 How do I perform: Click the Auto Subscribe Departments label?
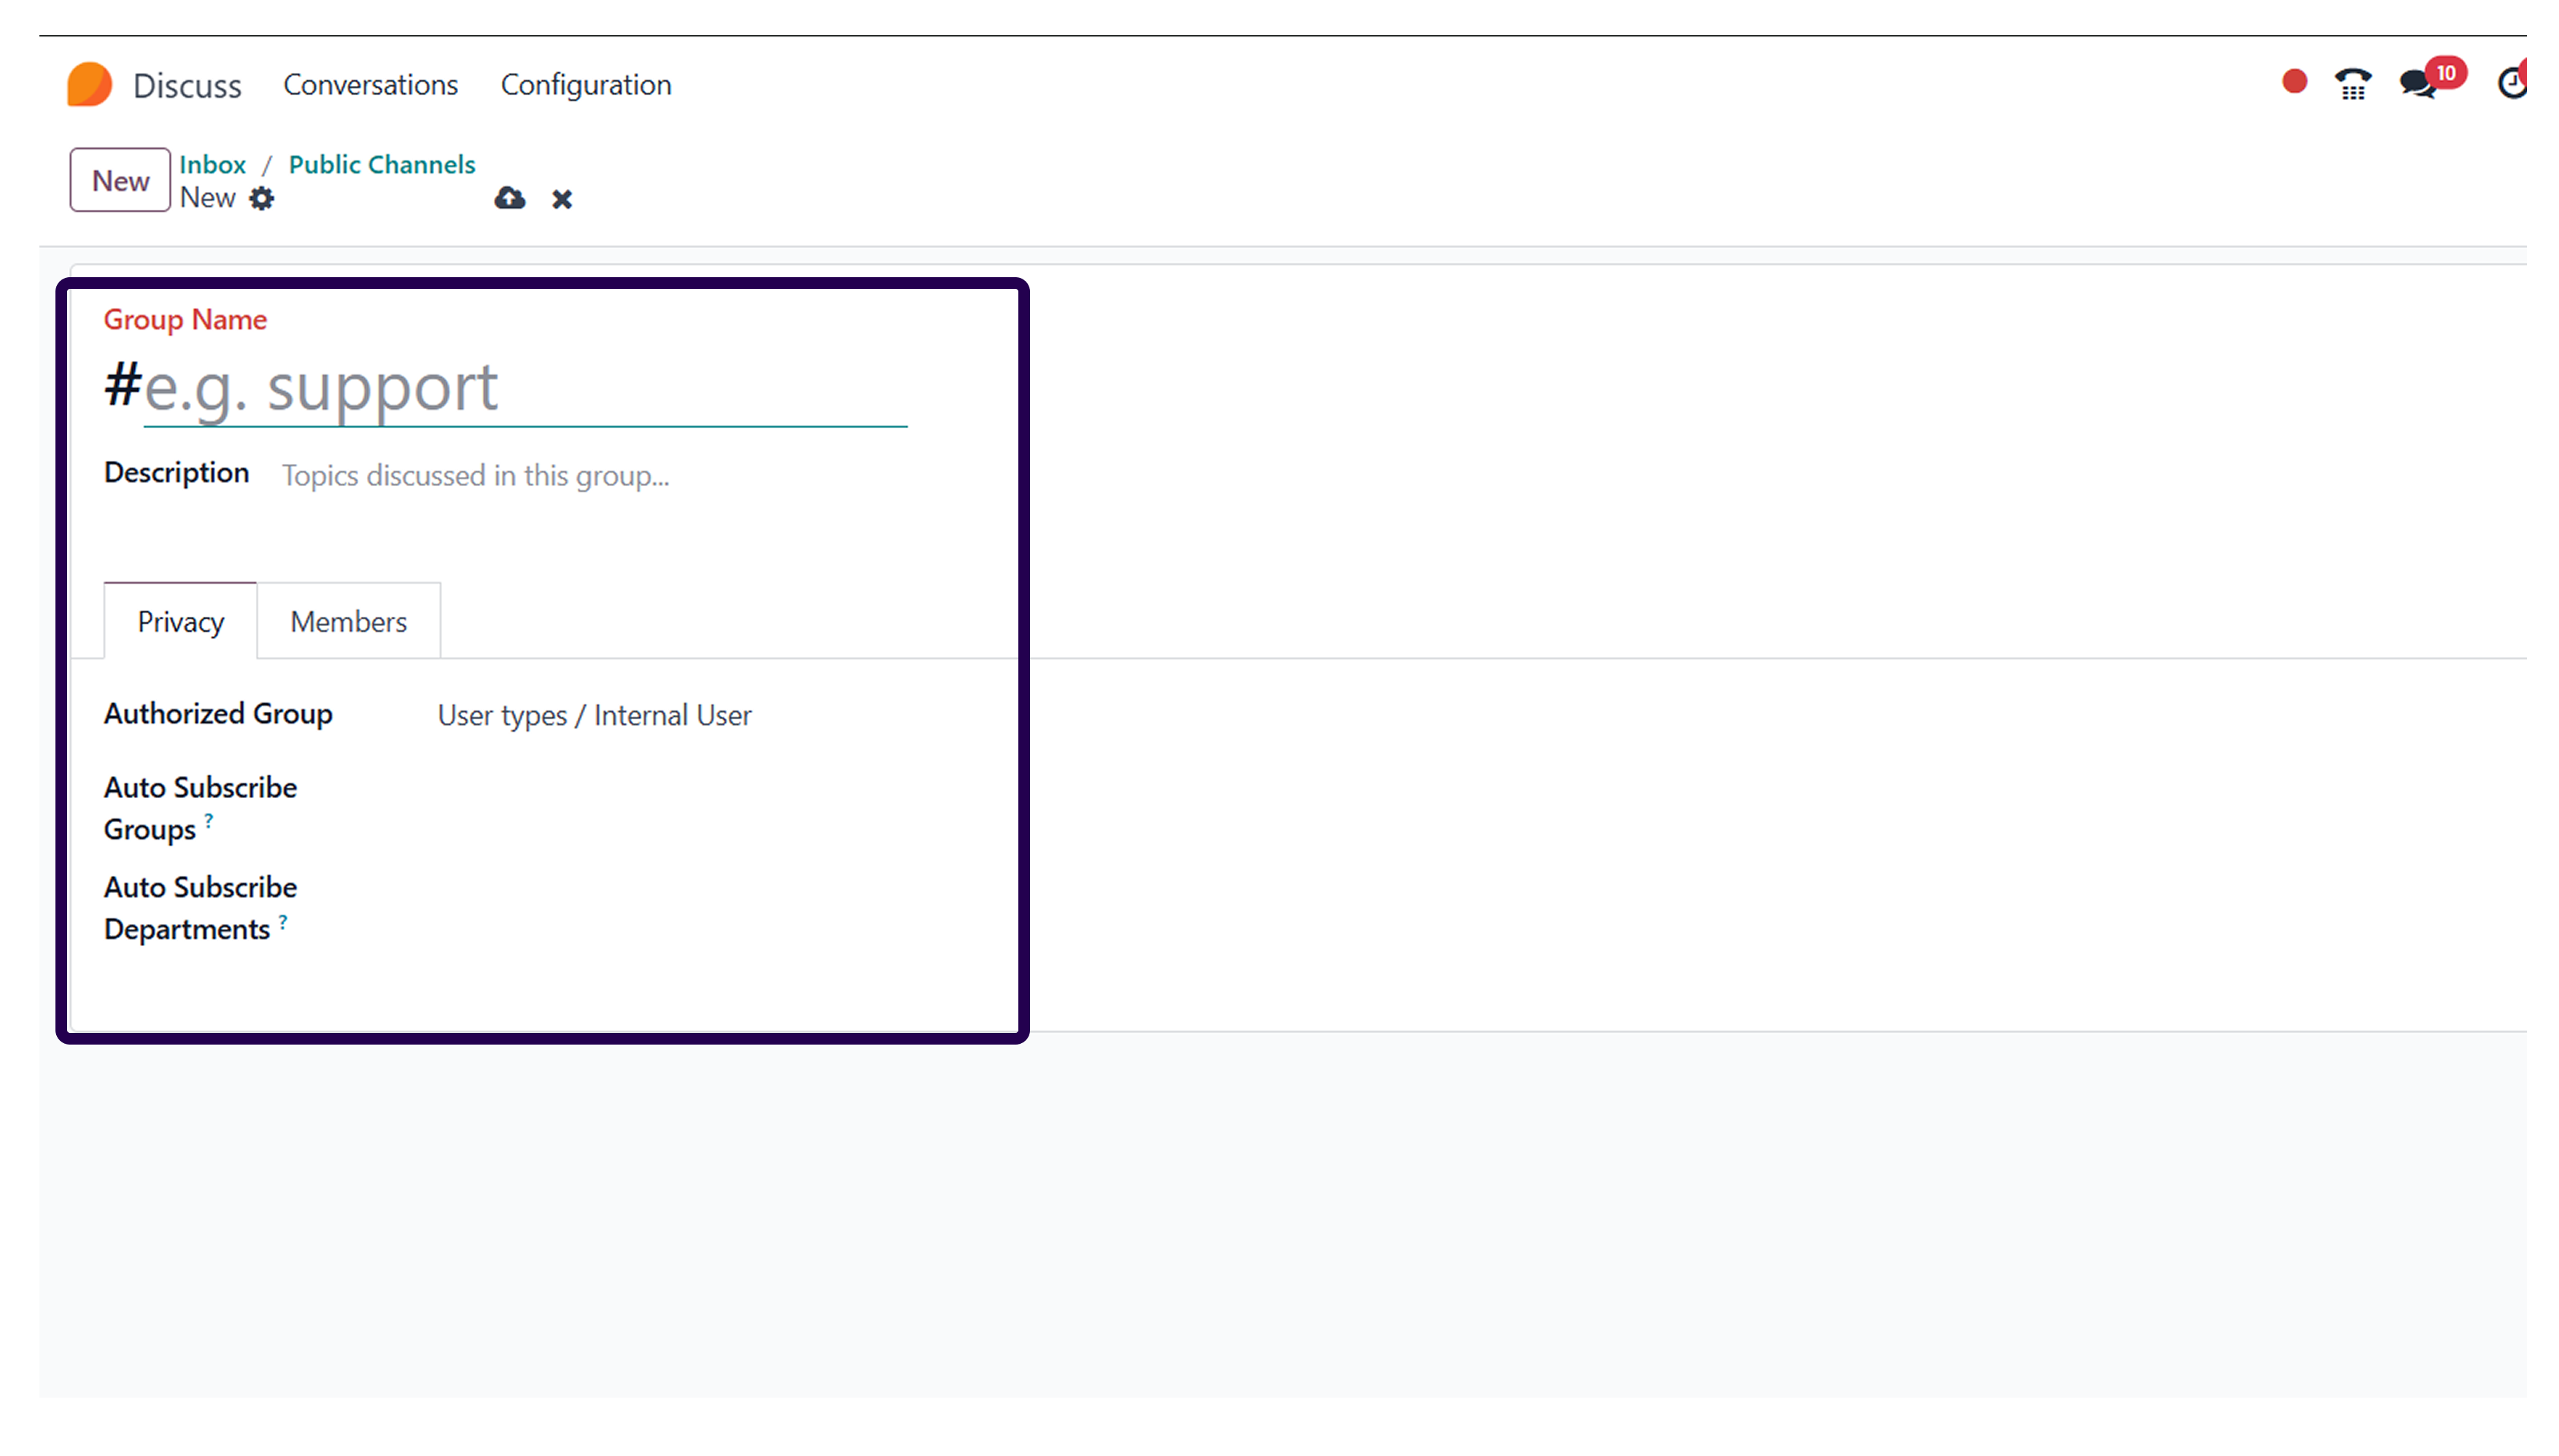200,908
